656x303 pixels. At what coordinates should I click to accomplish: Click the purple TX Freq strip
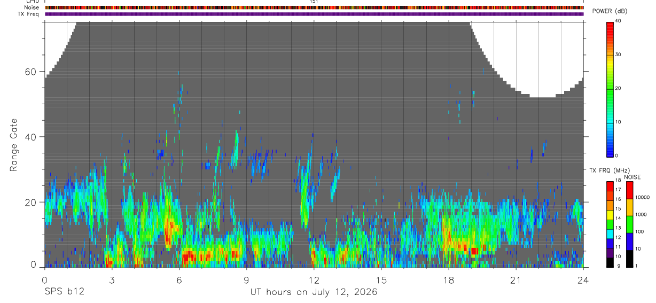314,14
